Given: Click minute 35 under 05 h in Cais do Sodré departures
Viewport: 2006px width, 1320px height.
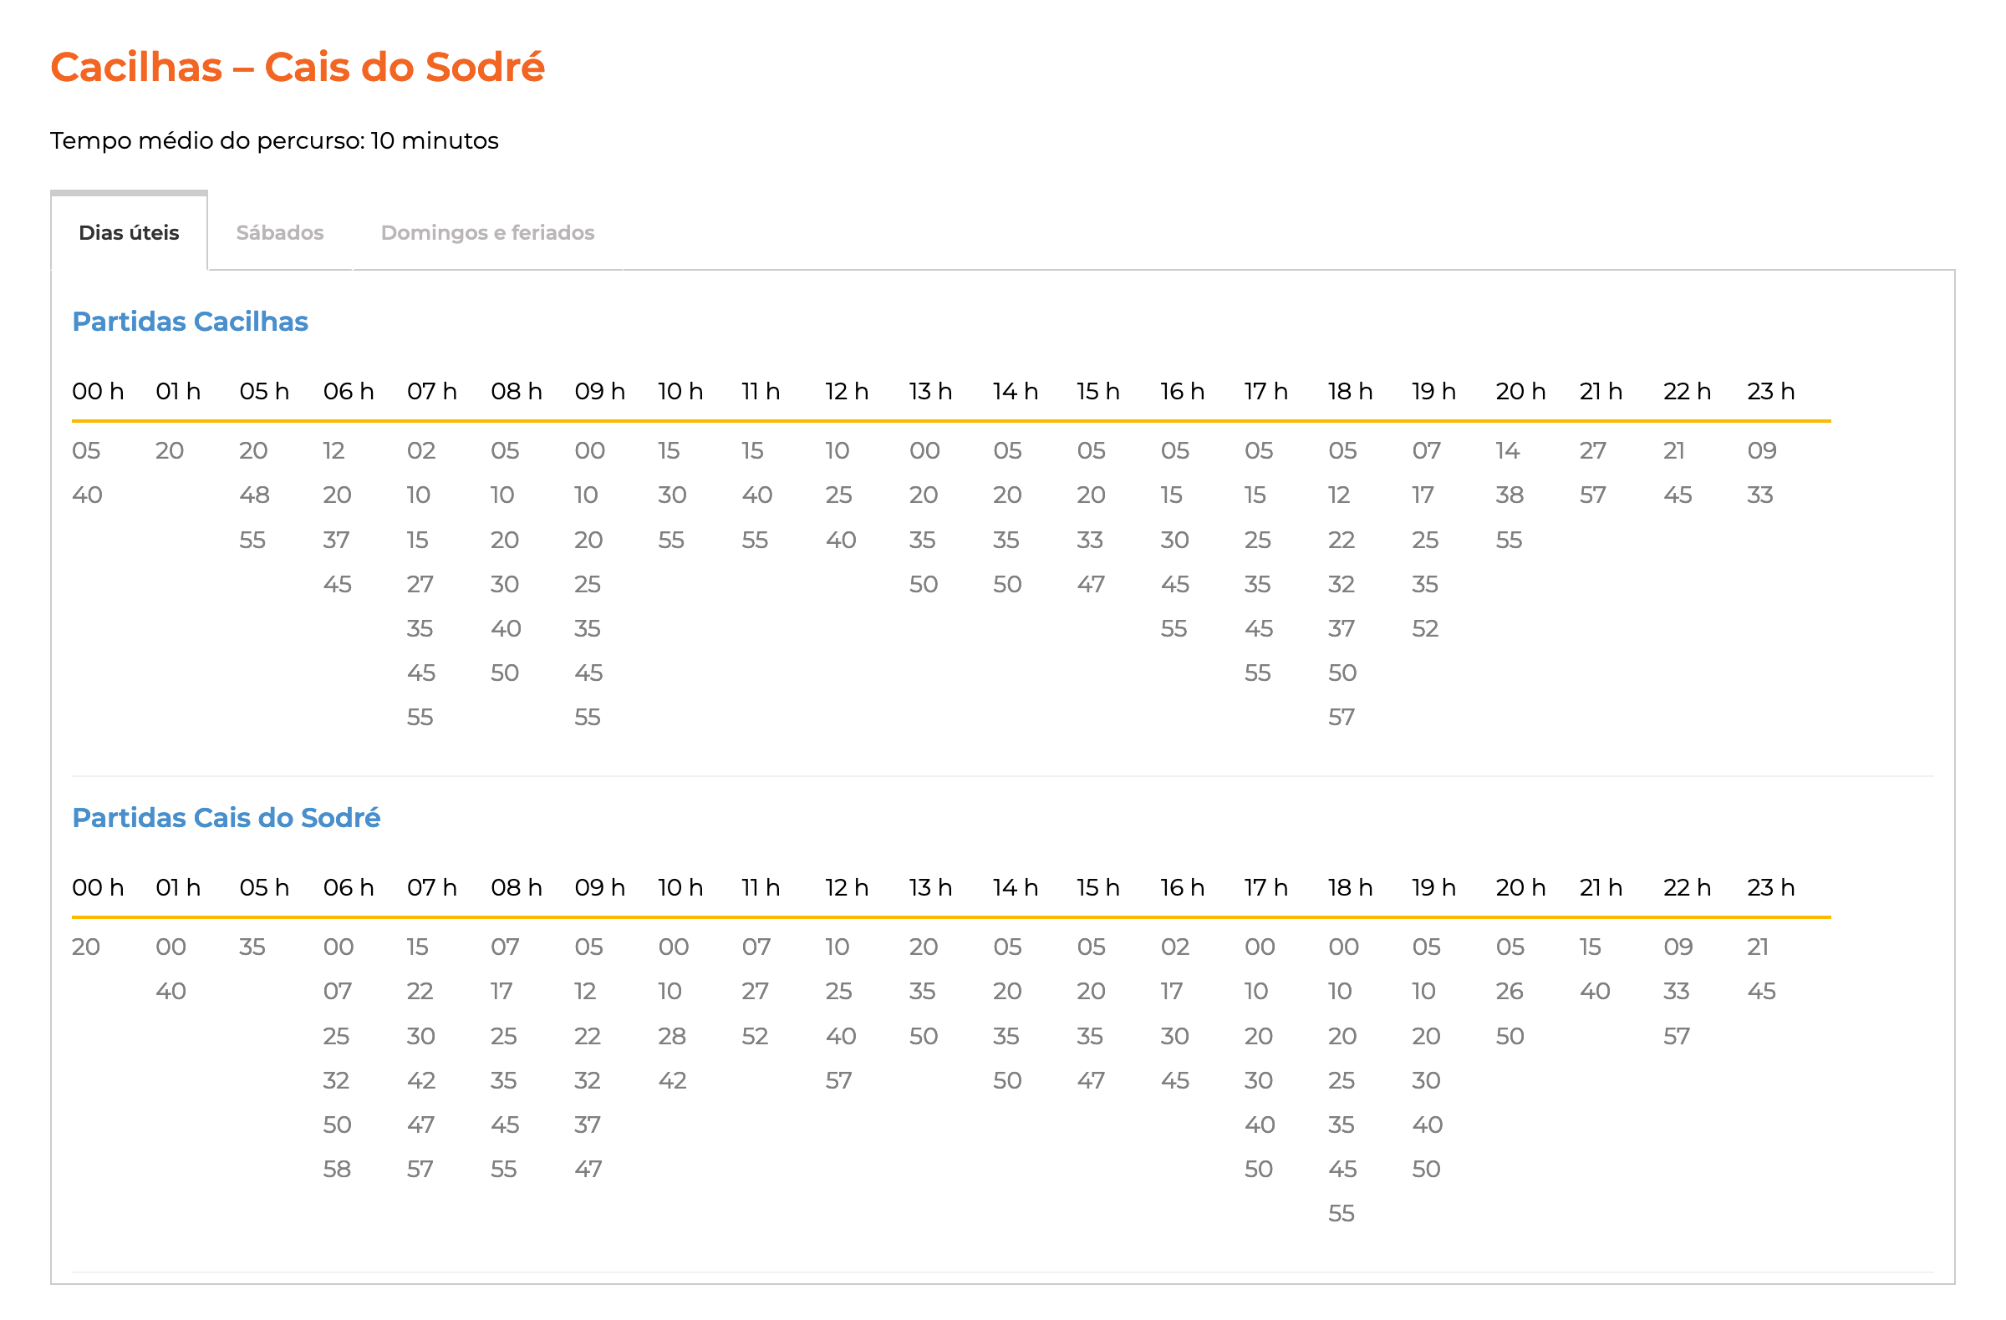Looking at the screenshot, I should pos(252,947).
